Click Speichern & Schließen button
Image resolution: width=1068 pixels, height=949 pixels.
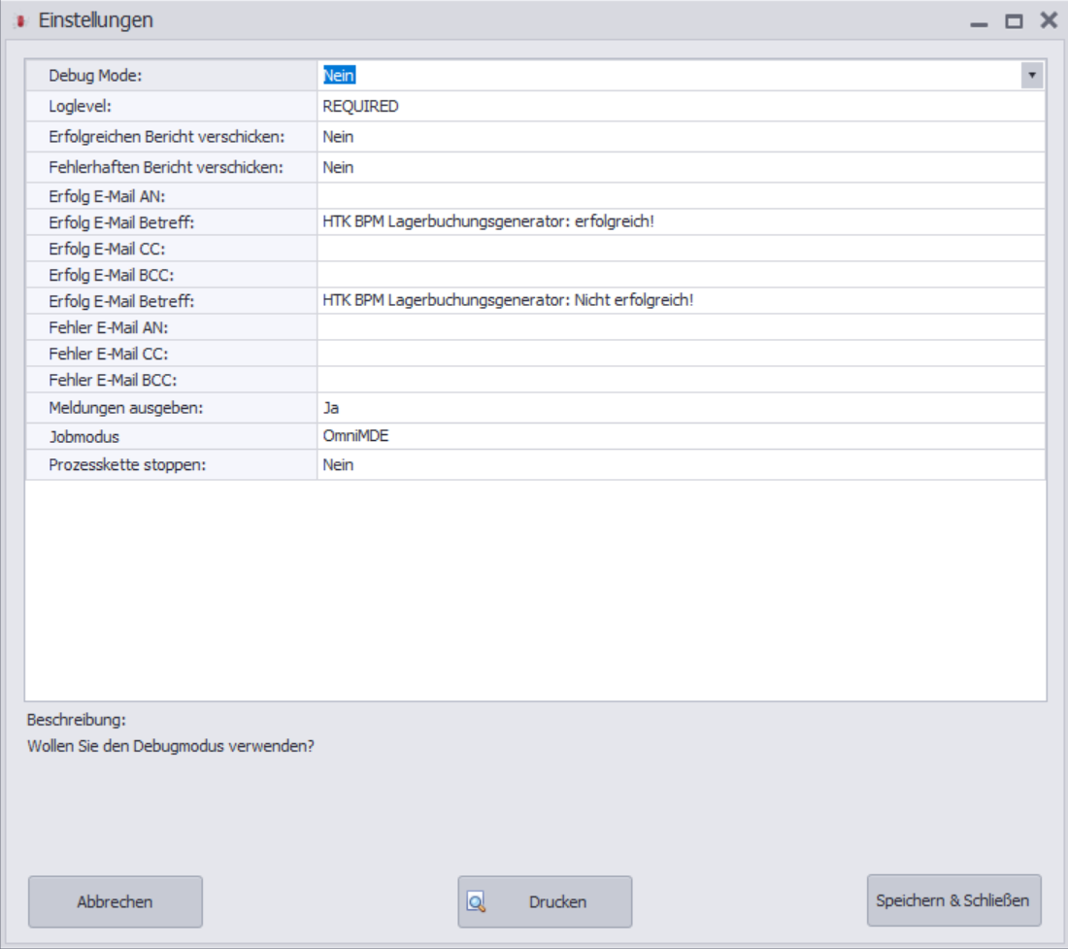point(953,900)
